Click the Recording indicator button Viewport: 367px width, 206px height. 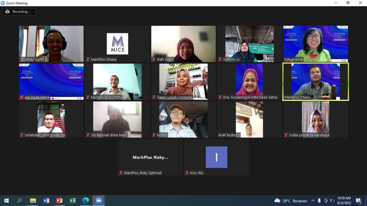point(19,11)
